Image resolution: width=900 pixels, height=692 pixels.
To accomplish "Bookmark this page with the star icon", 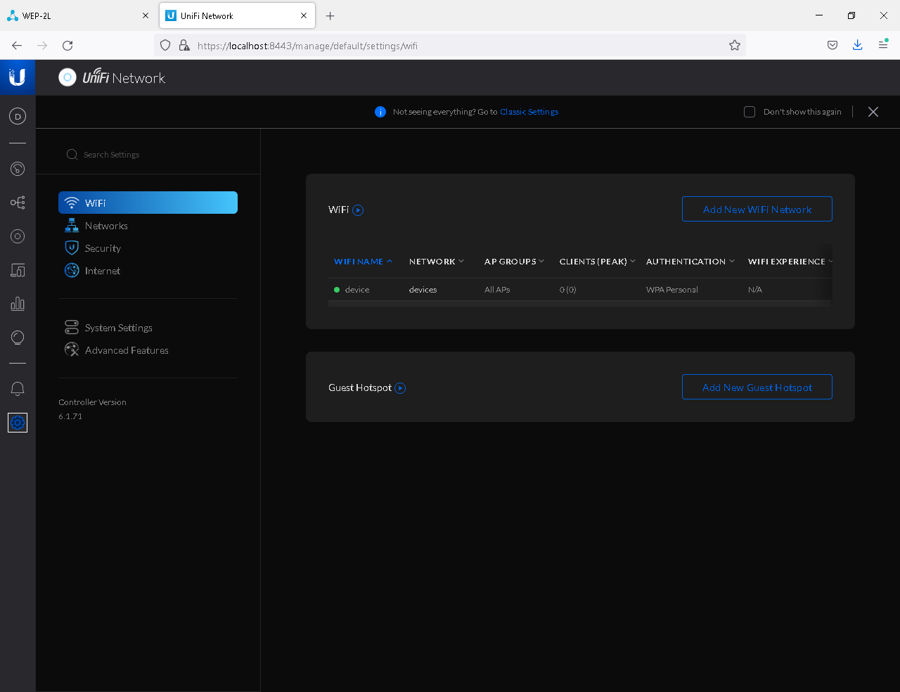I will click(735, 46).
